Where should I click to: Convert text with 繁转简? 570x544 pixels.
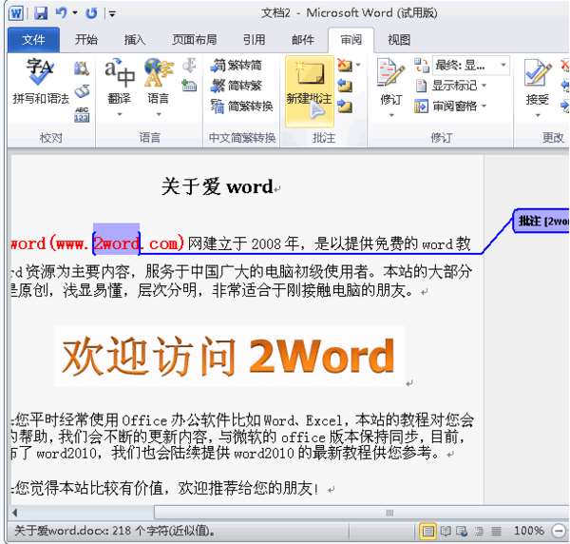[237, 66]
